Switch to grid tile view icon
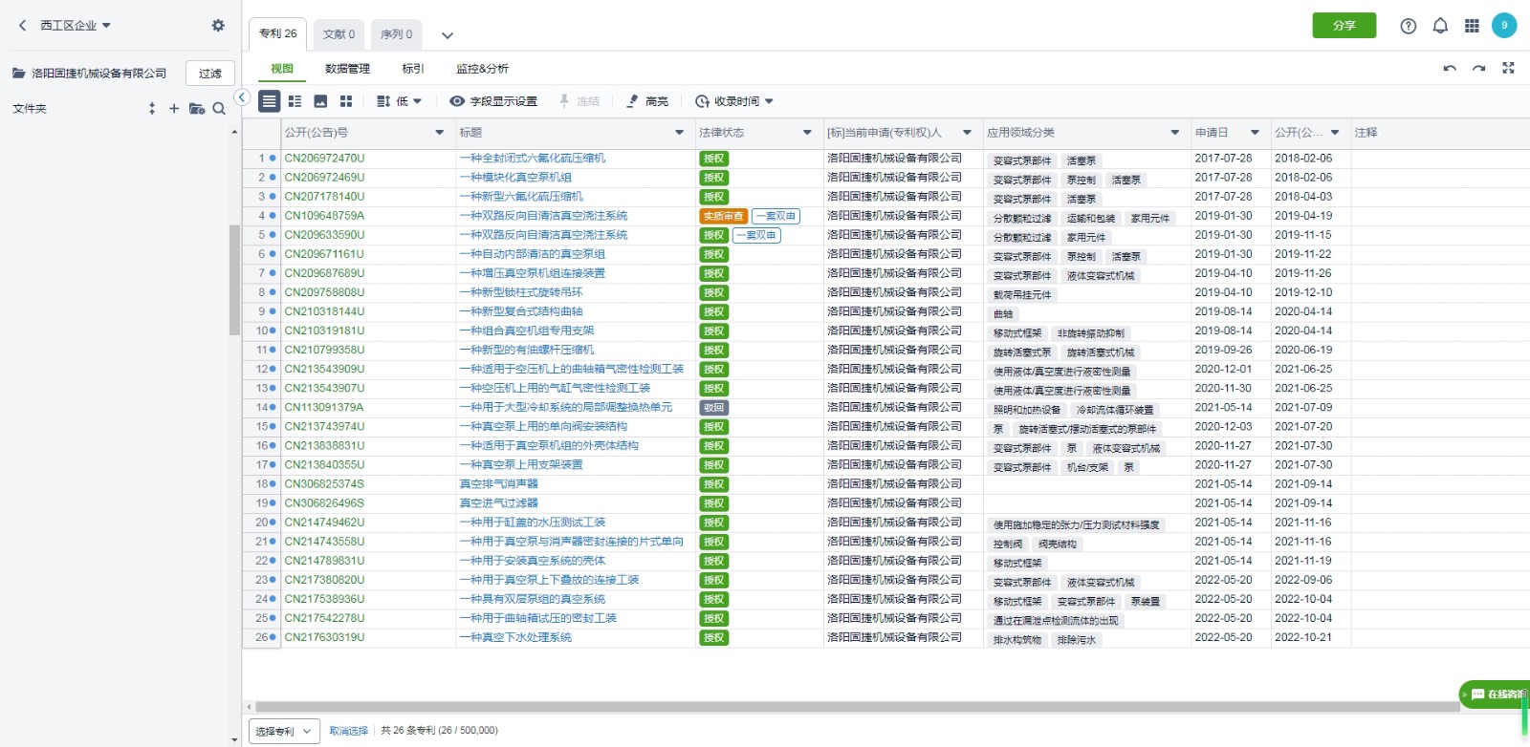The width and height of the screenshot is (1530, 747). (x=346, y=101)
